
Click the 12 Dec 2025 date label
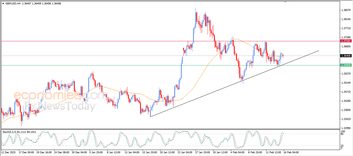9,152
